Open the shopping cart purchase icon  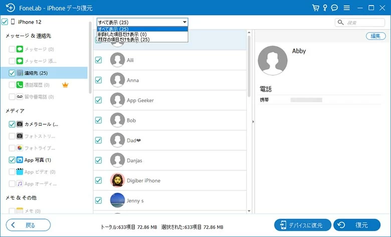(x=315, y=8)
